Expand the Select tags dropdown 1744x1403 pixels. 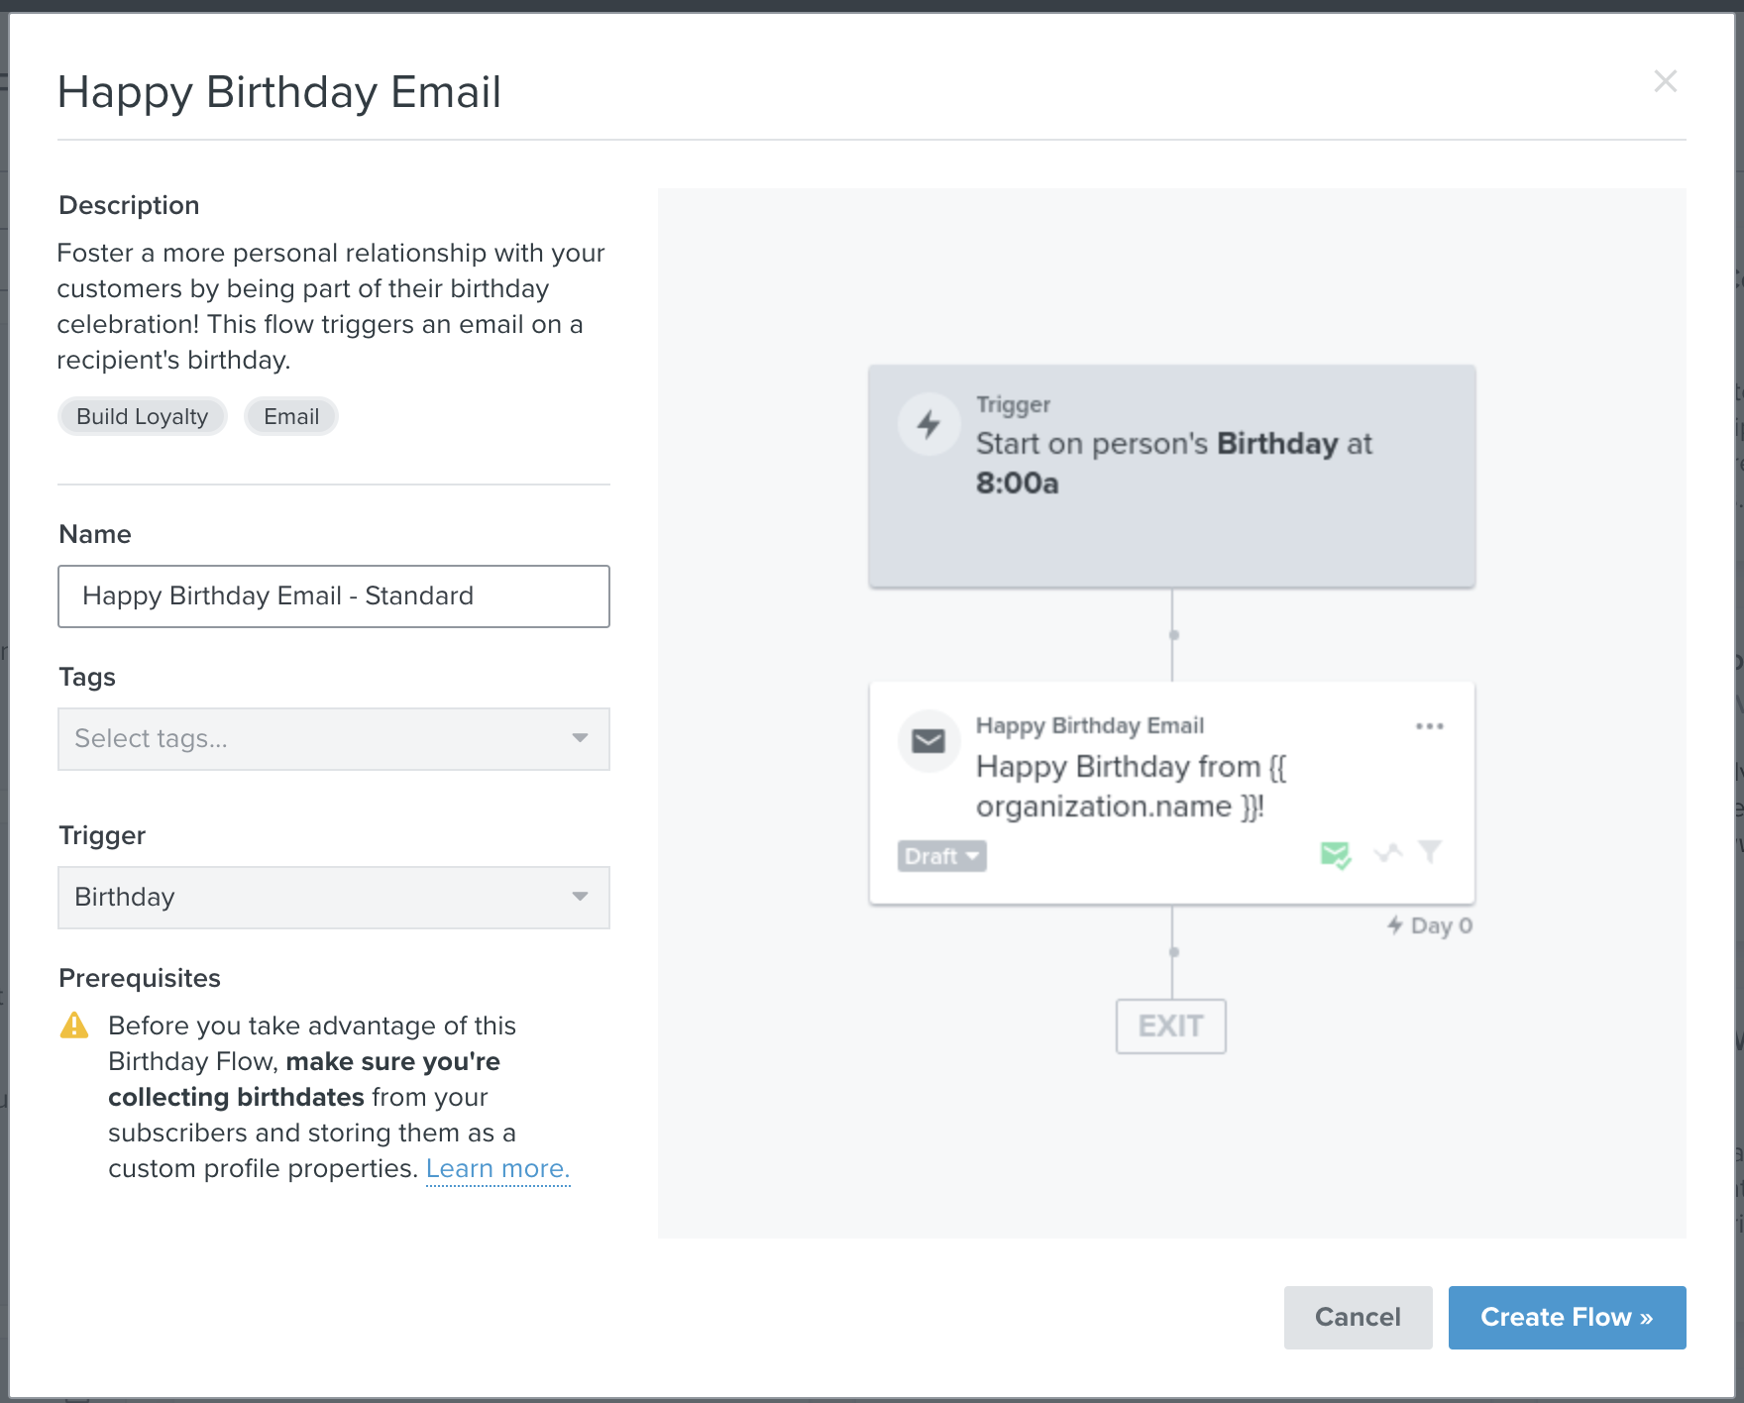tap(333, 739)
